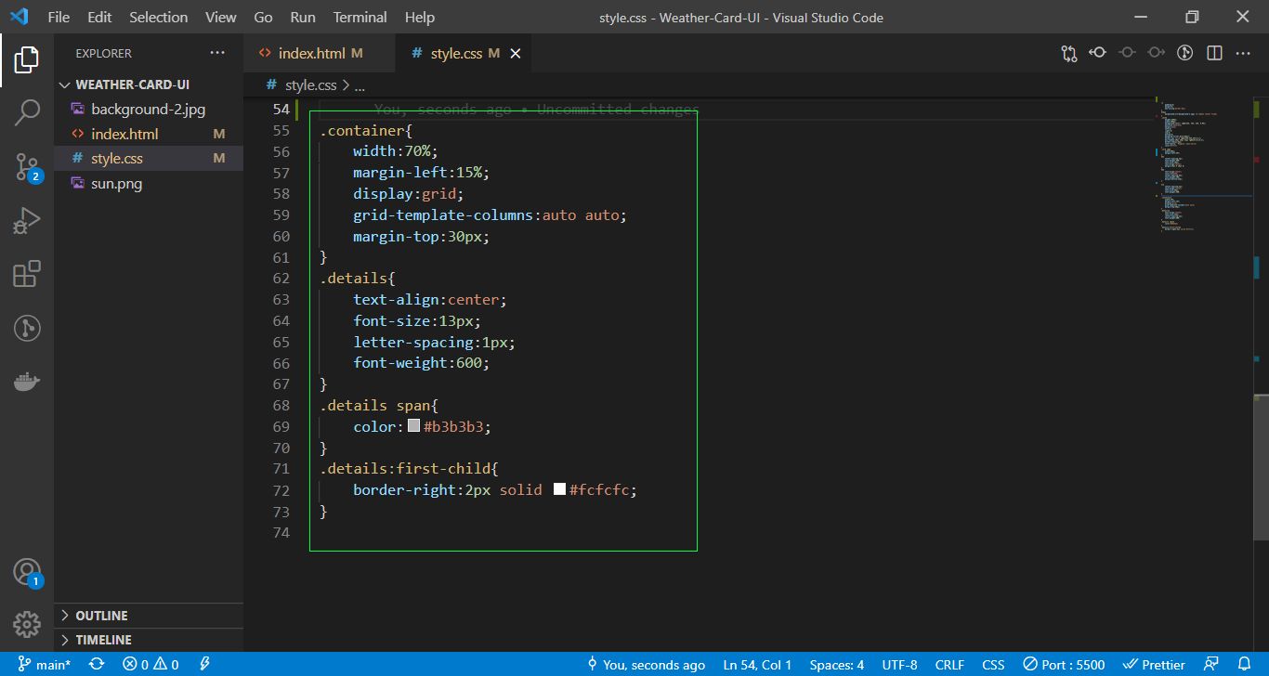
Task: Switch to the index.html tab
Action: [320, 54]
